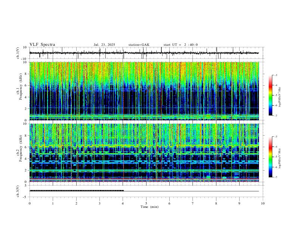Image resolution: width=296 pixels, height=228 pixels.
Task: Click the ch.2 'Frequency (kHz)' axis label
Action: pos(21,148)
